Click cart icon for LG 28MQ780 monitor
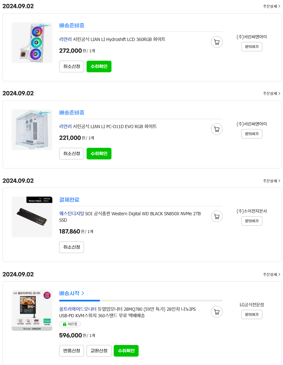 tap(217, 312)
